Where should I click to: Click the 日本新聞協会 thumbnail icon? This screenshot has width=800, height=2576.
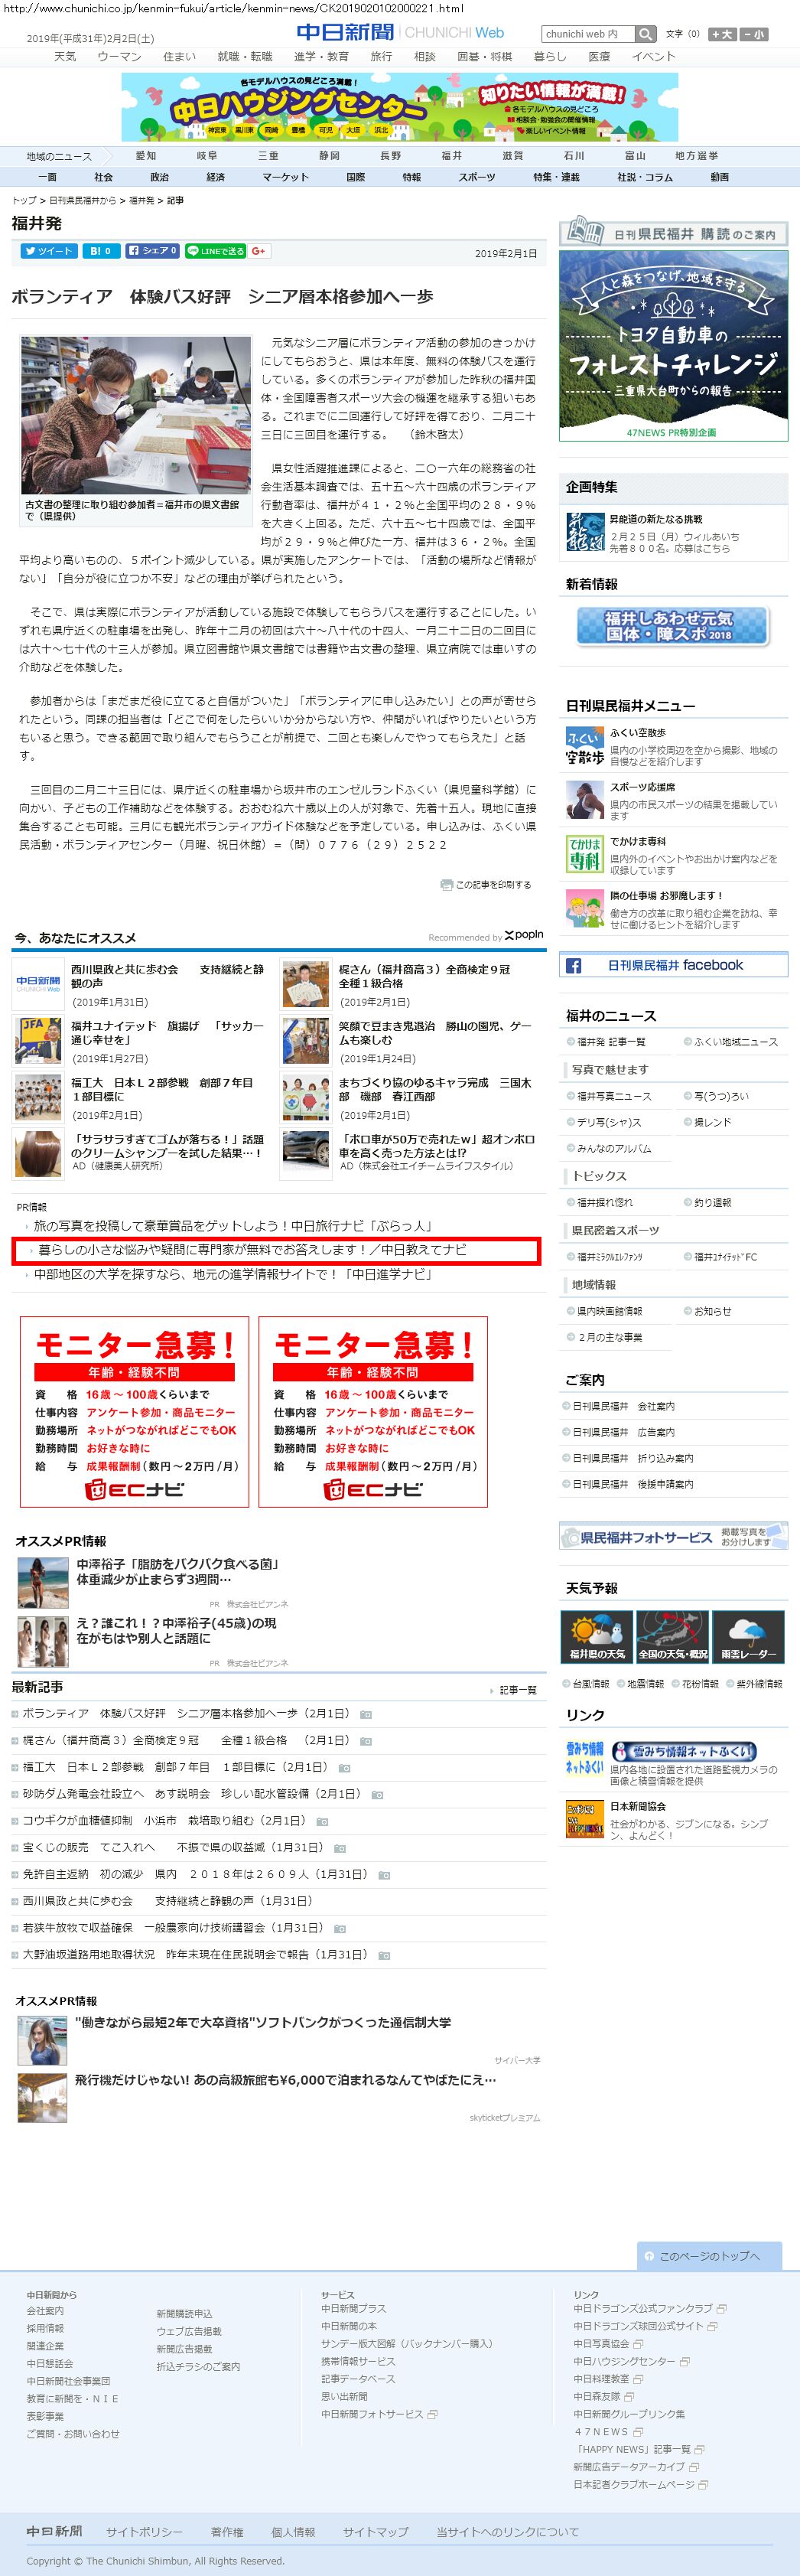585,1820
